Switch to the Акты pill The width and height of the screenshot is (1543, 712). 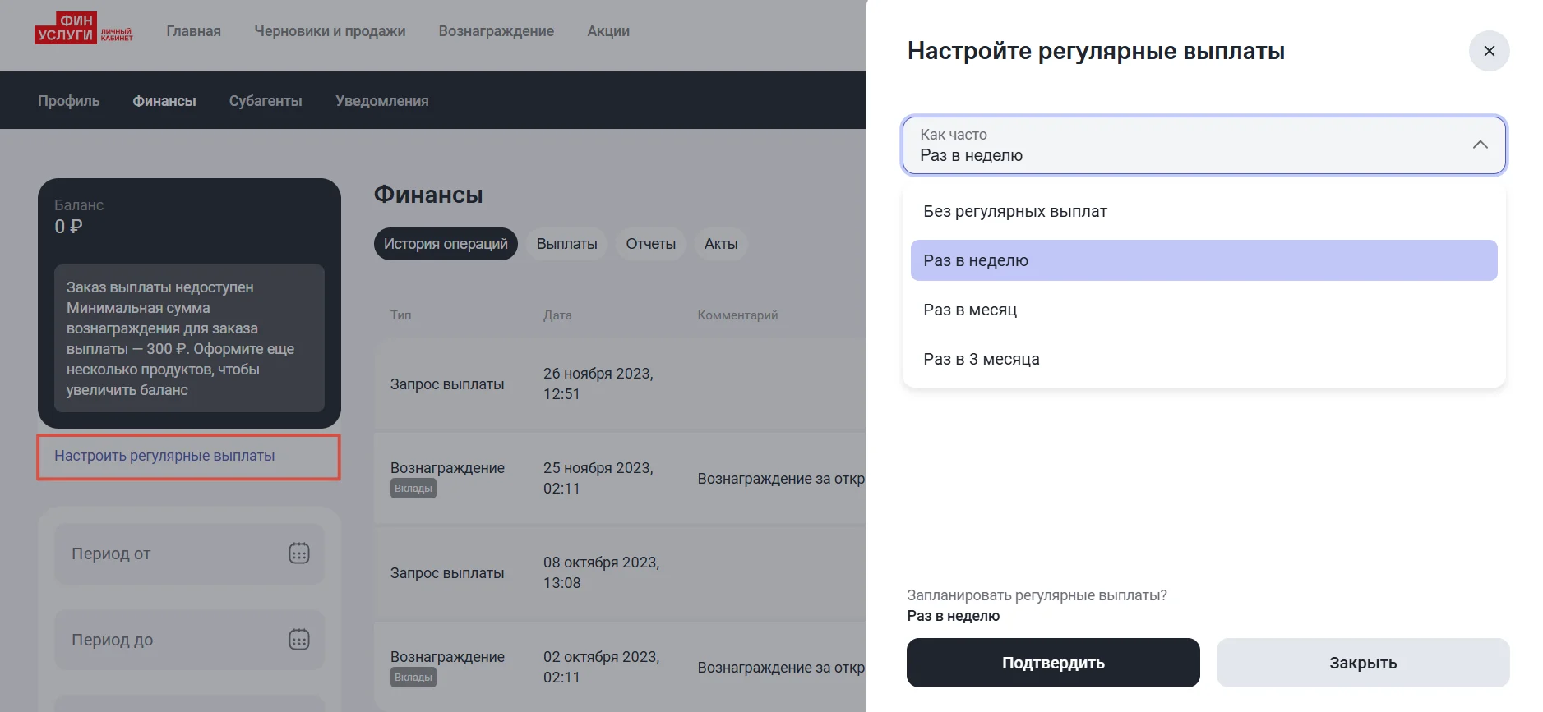721,244
